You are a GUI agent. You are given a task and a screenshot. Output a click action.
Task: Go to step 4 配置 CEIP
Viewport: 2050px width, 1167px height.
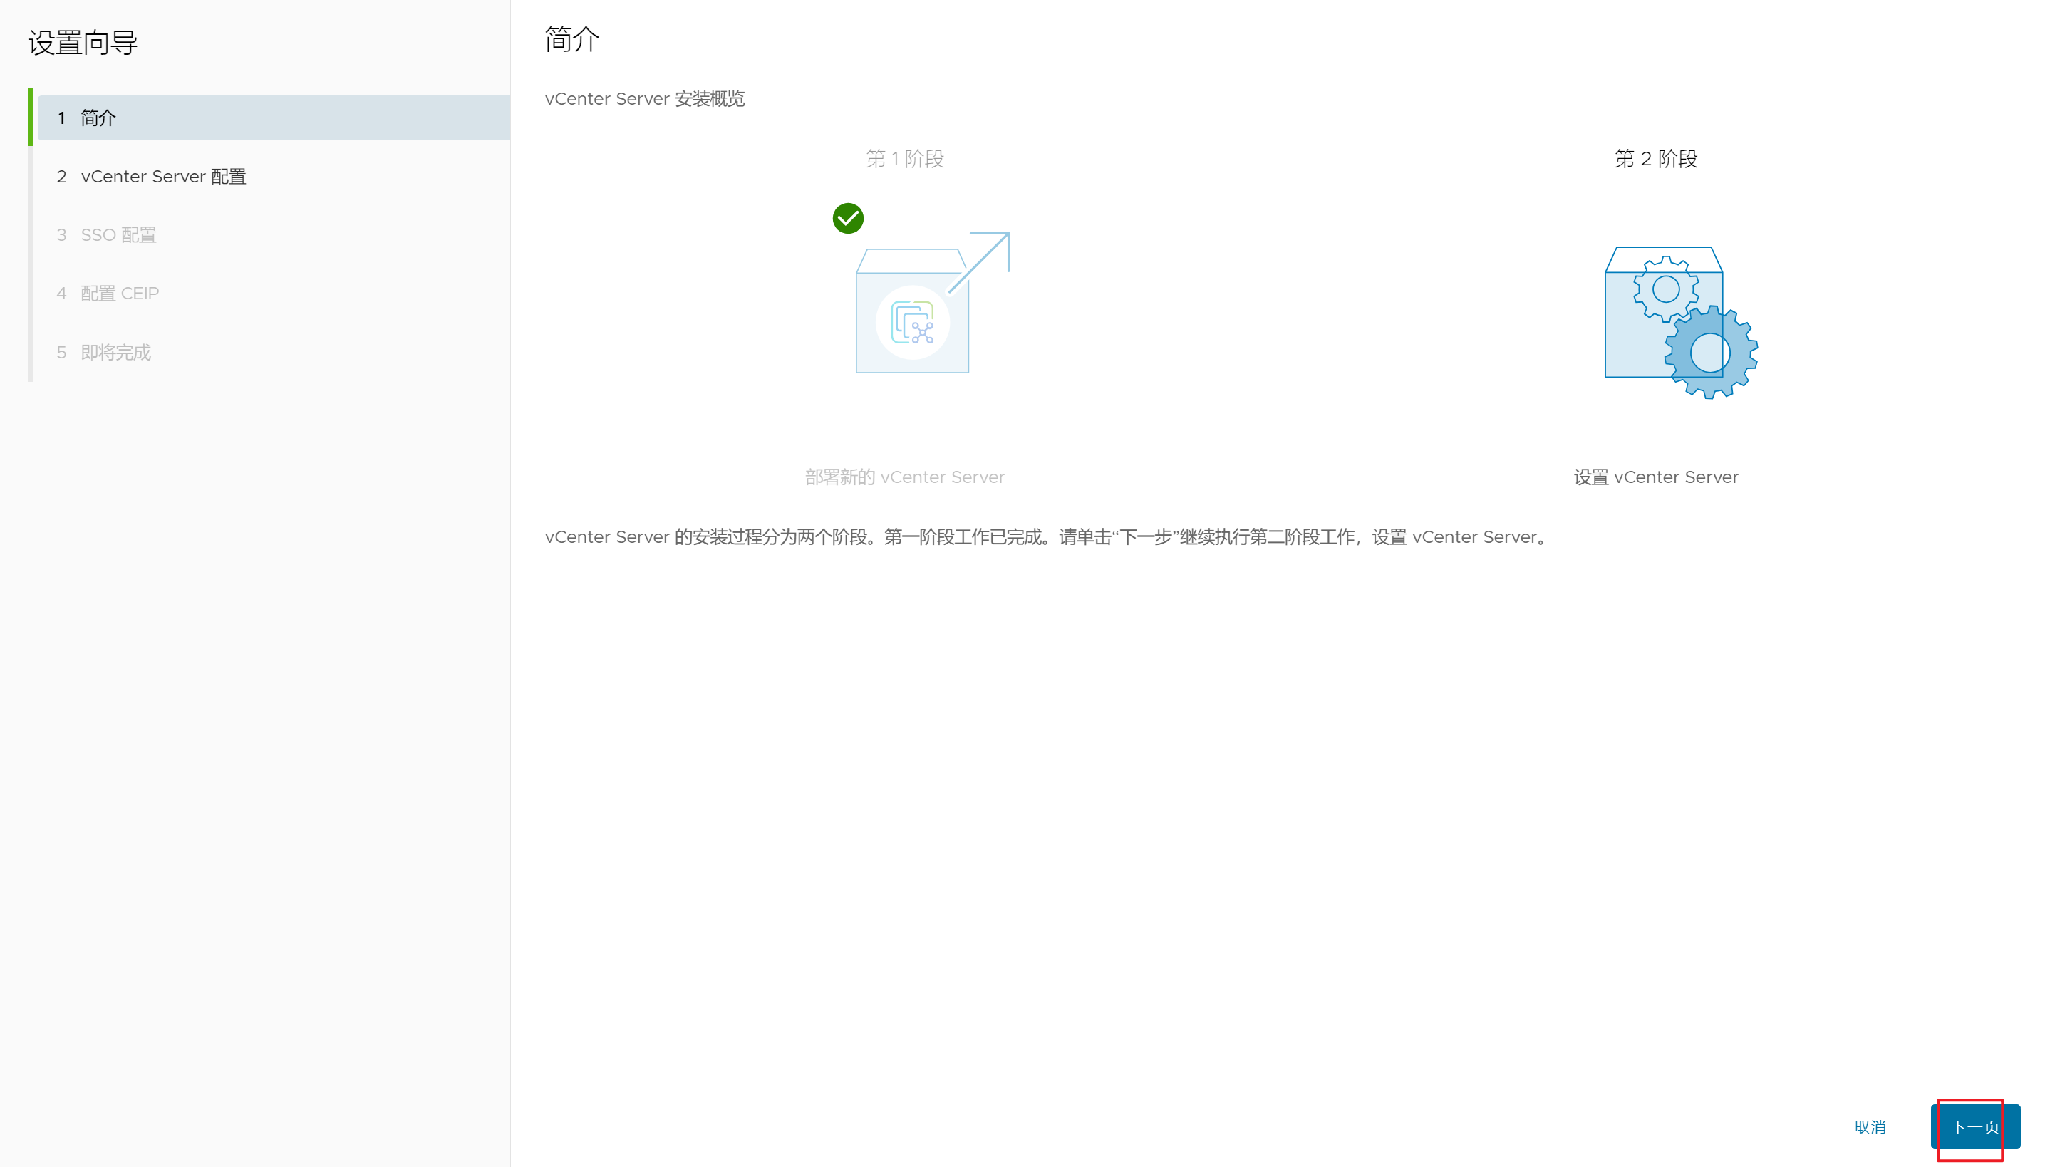pos(120,294)
